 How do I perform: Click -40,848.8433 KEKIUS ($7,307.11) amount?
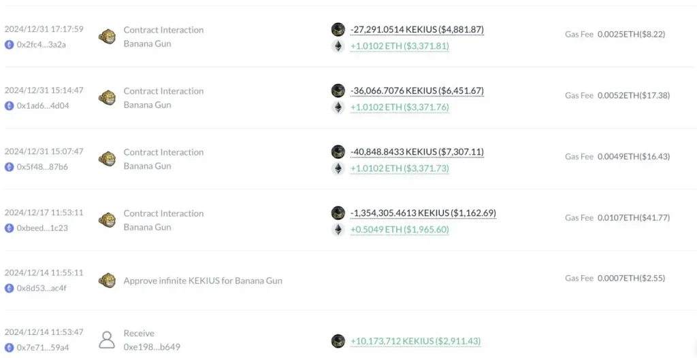[417, 152]
